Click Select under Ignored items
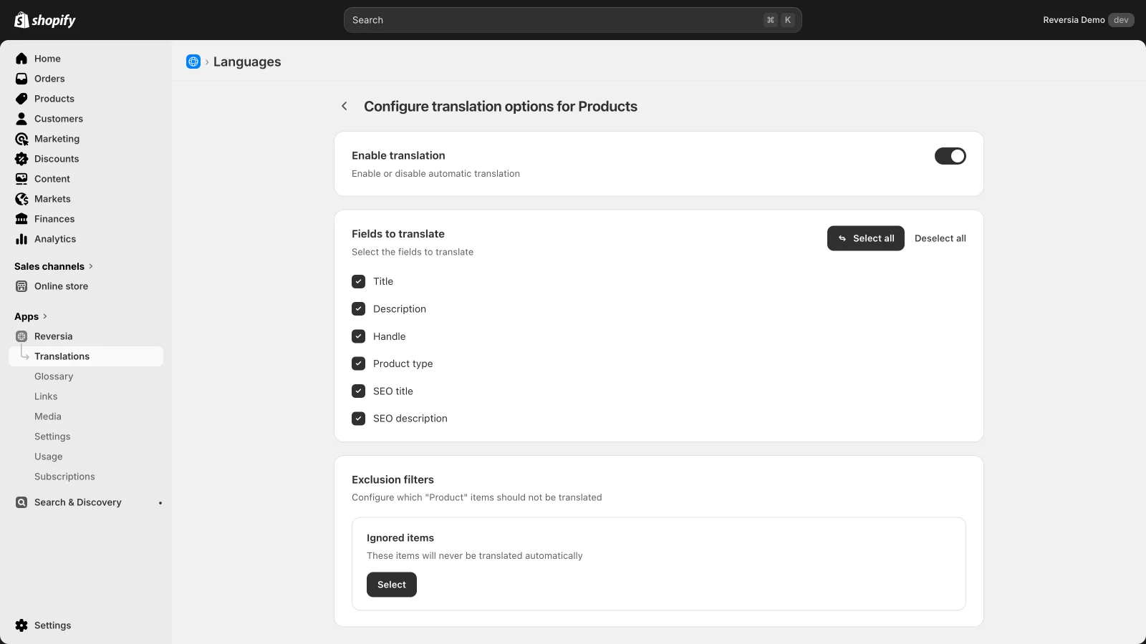This screenshot has height=644, width=1146. pyautogui.click(x=392, y=585)
